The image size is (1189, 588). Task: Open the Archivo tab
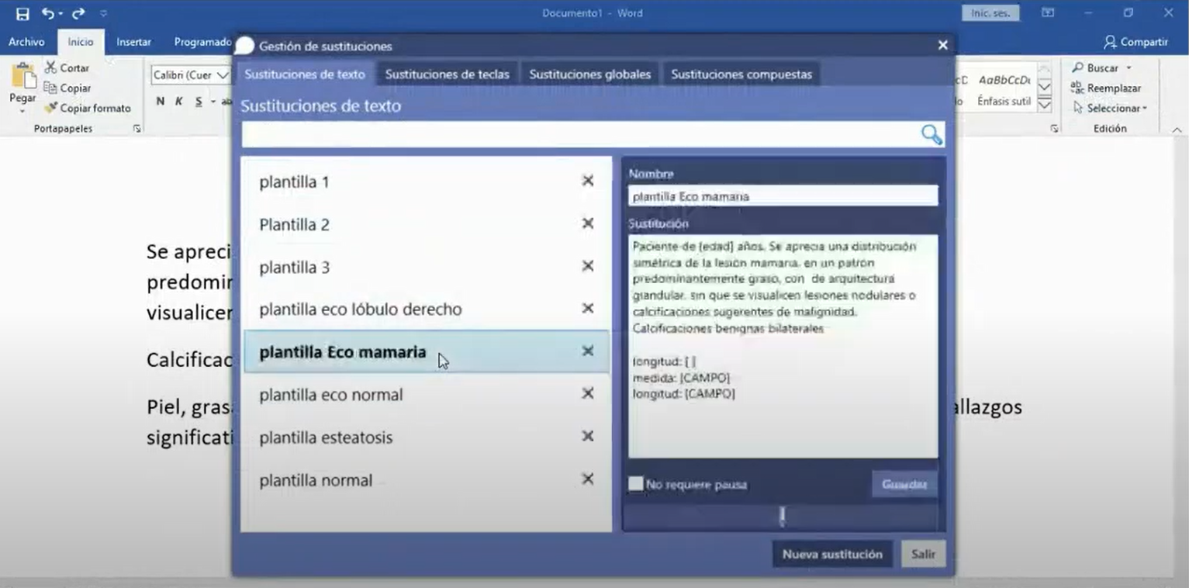(27, 42)
